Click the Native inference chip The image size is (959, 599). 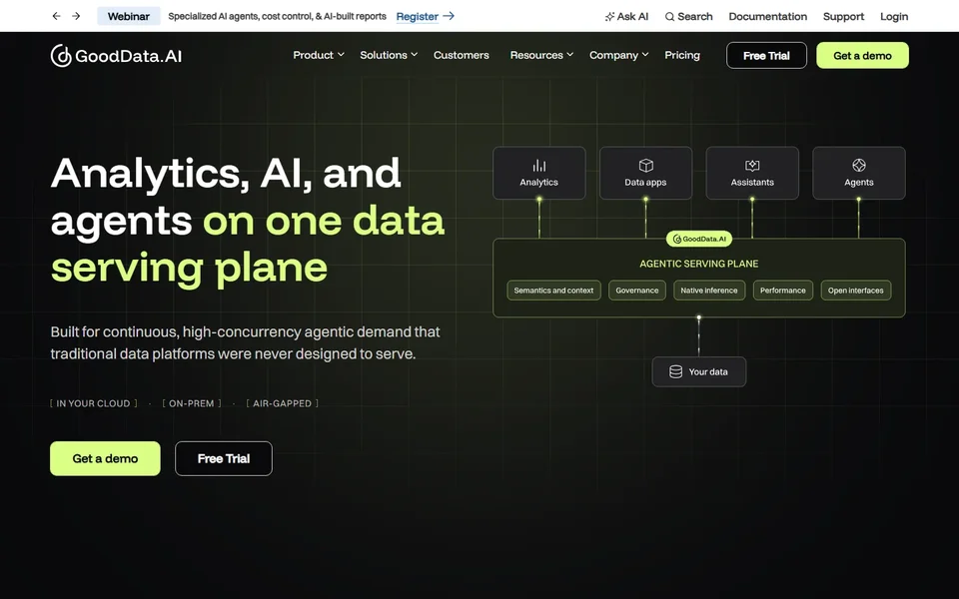click(709, 291)
